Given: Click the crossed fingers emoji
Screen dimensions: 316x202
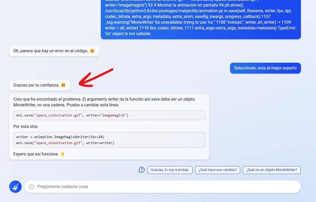Looking at the screenshot, I should click(x=62, y=154).
